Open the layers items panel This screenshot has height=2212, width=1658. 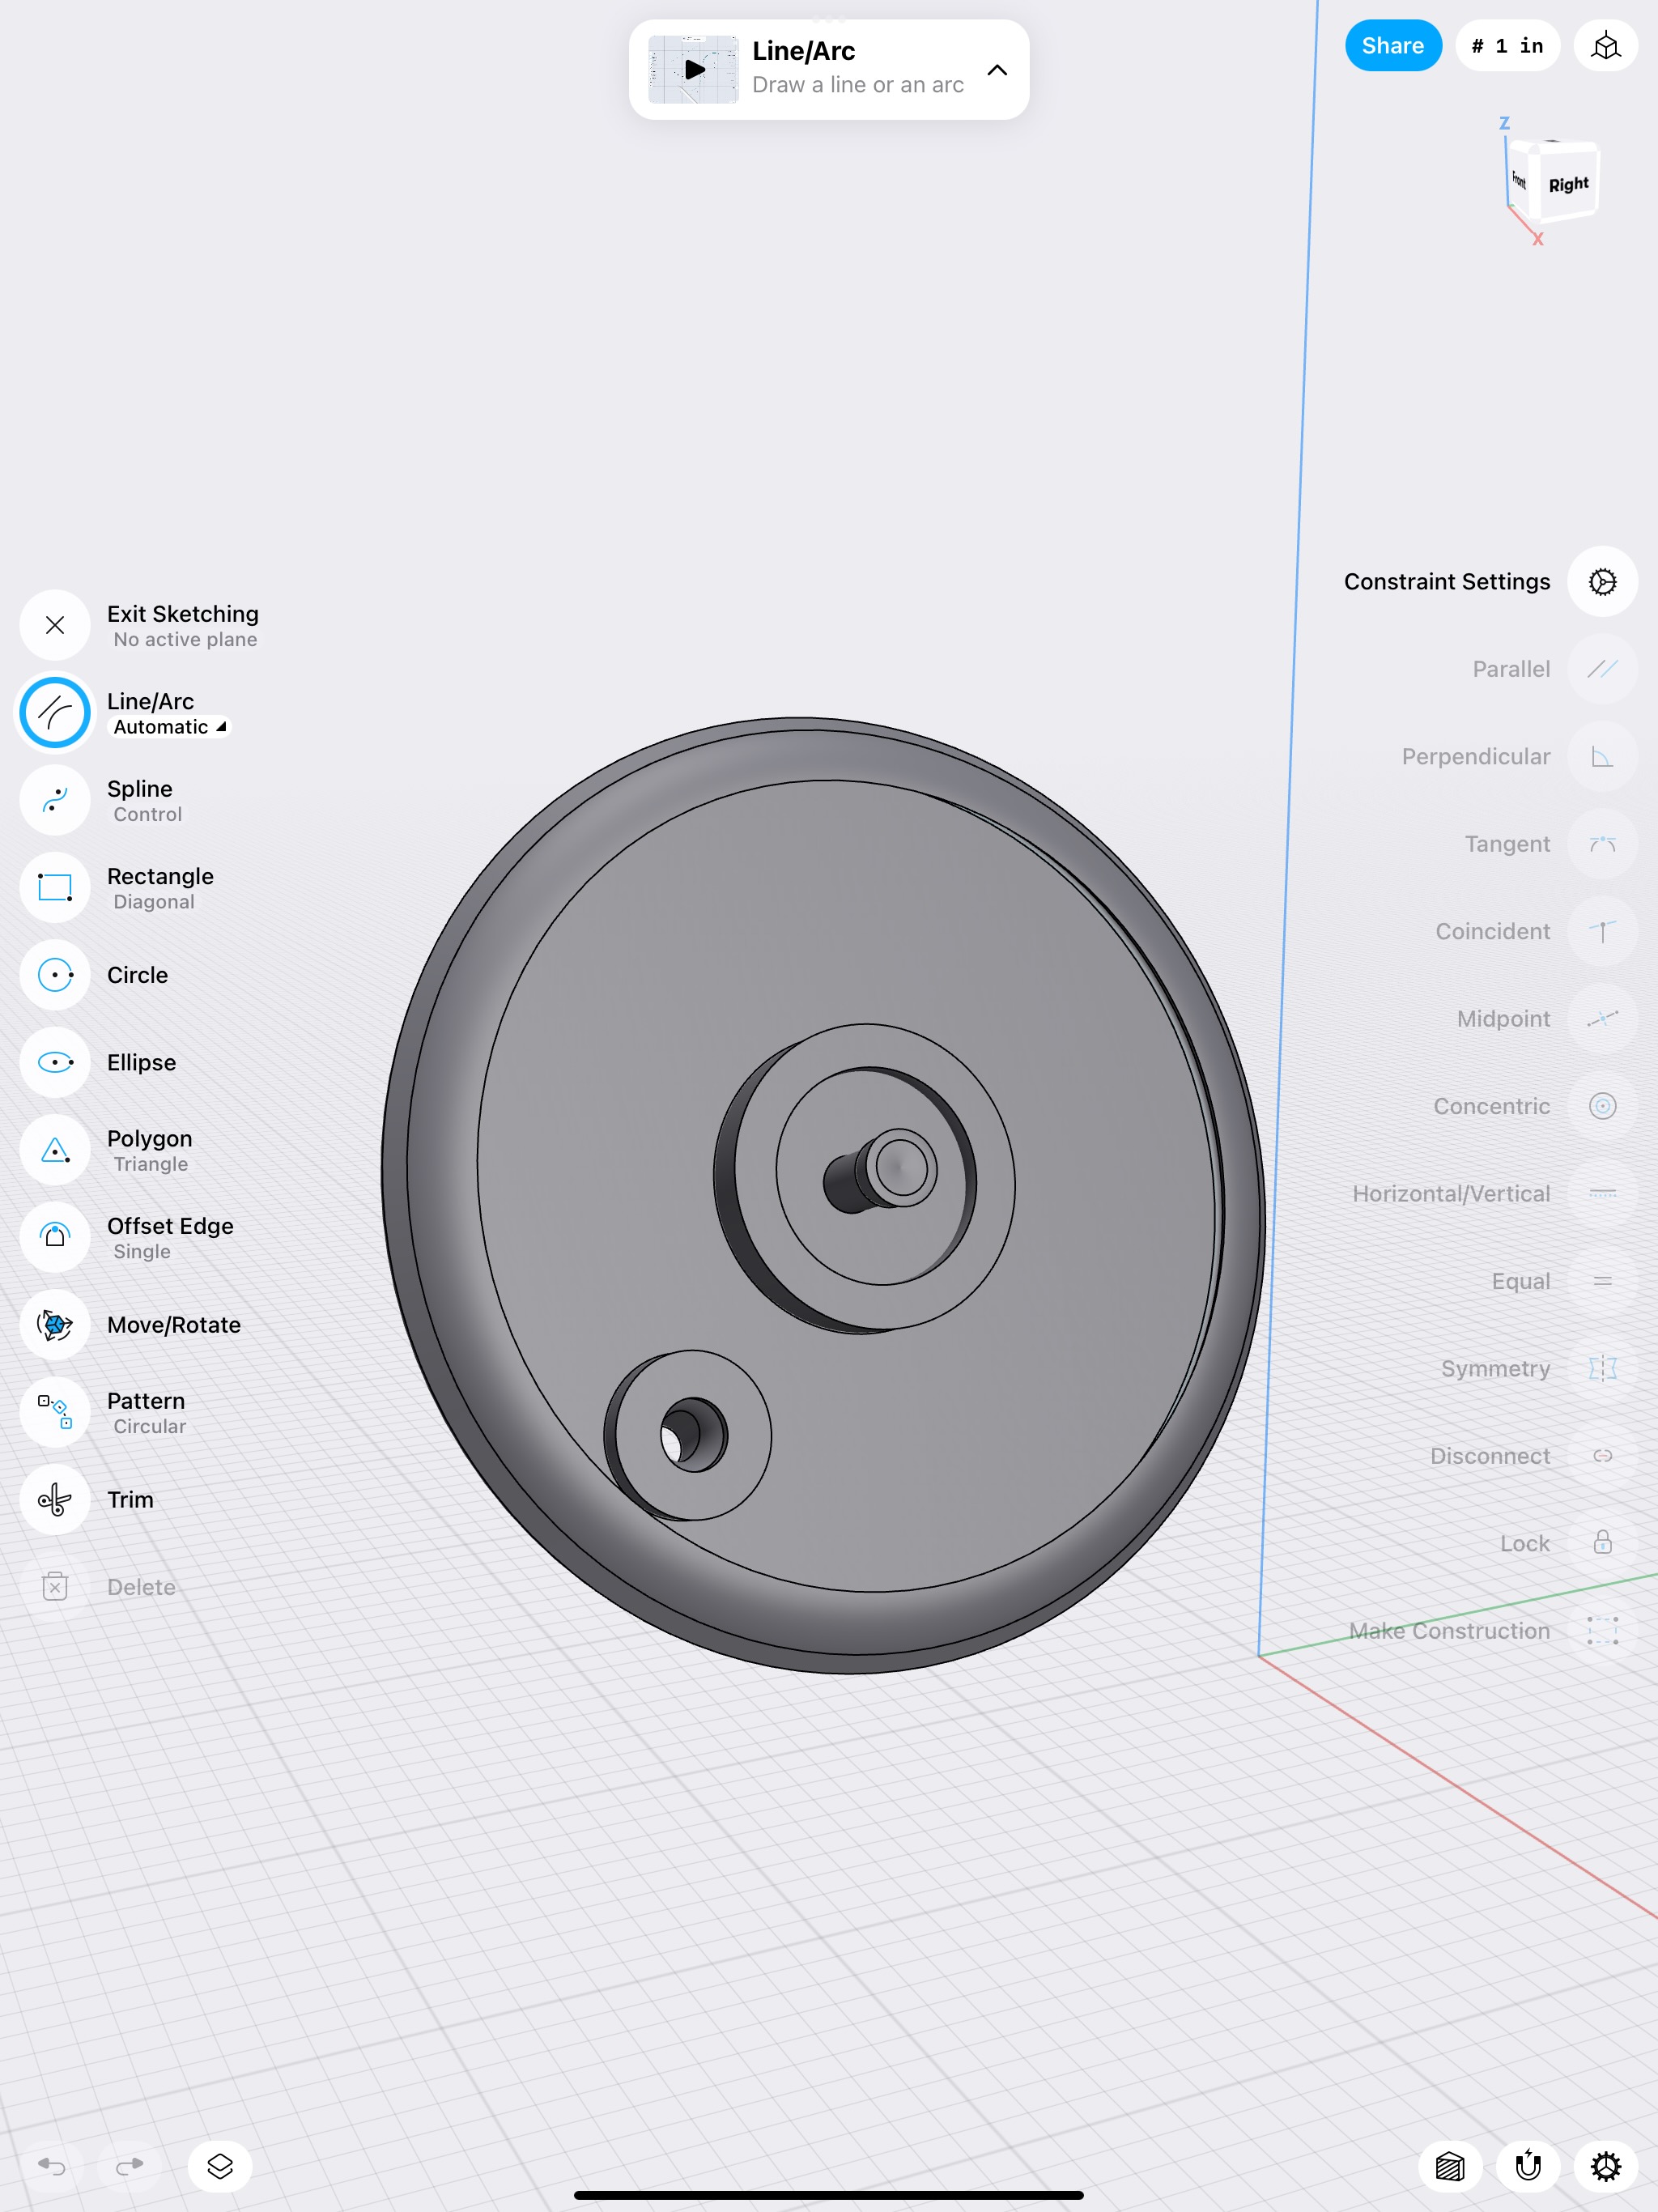click(220, 2166)
